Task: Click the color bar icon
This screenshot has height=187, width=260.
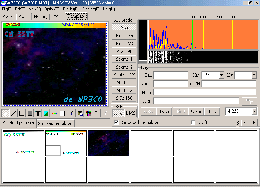Action: pos(54,113)
